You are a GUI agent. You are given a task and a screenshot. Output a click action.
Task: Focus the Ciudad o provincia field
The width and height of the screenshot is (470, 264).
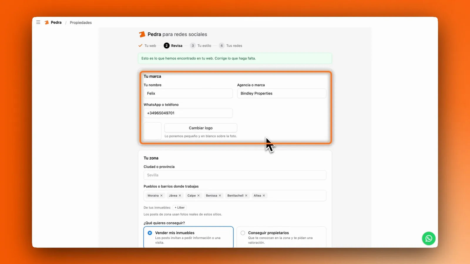pyautogui.click(x=235, y=175)
